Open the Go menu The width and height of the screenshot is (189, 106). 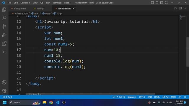tap(42, 3)
